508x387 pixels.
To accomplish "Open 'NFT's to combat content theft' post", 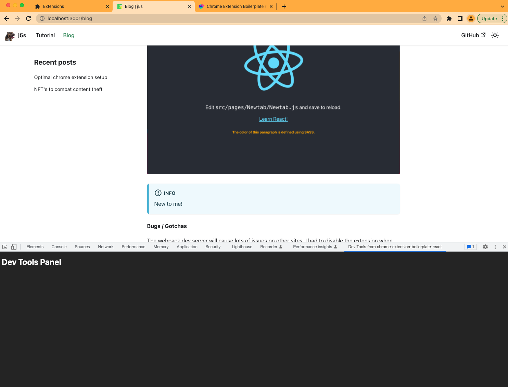I will click(68, 89).
